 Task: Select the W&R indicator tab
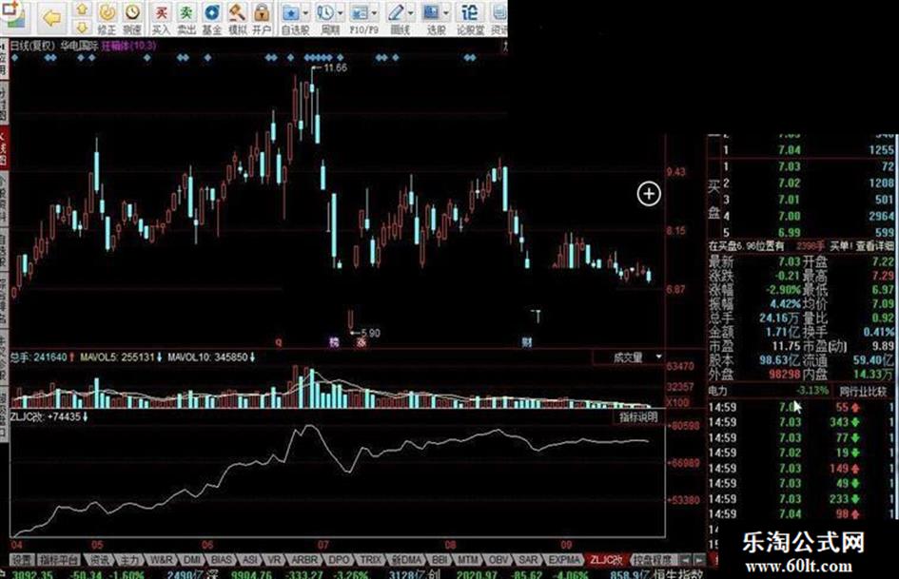point(161,559)
